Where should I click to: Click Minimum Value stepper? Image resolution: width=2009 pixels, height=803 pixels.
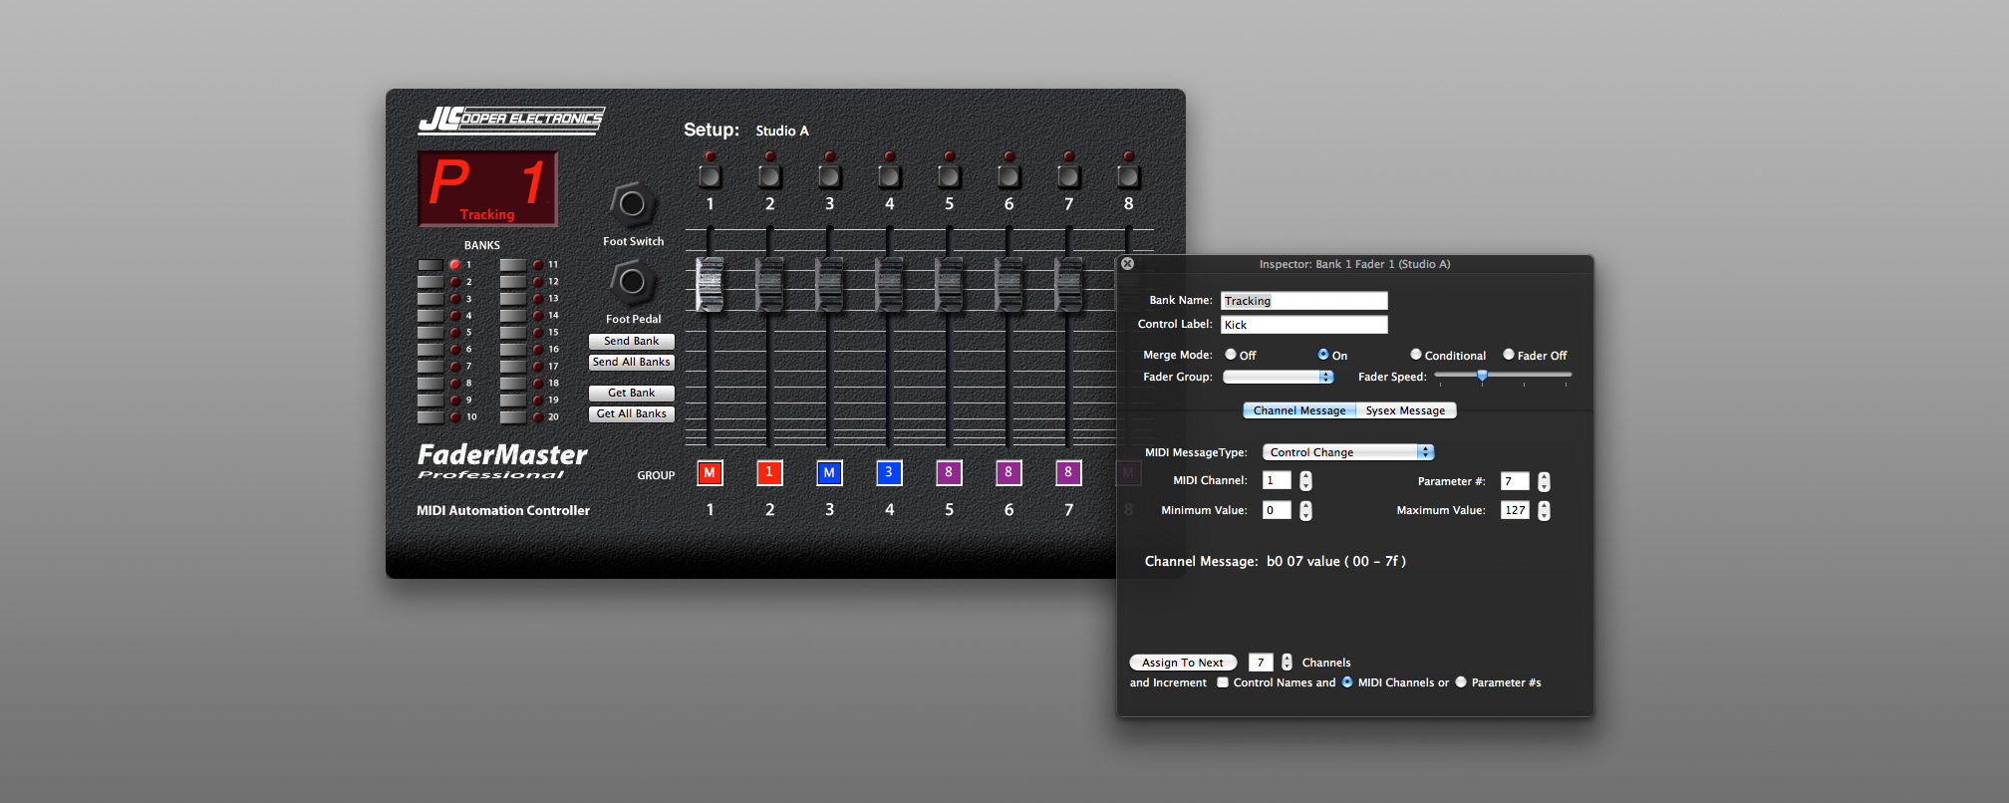[1305, 511]
